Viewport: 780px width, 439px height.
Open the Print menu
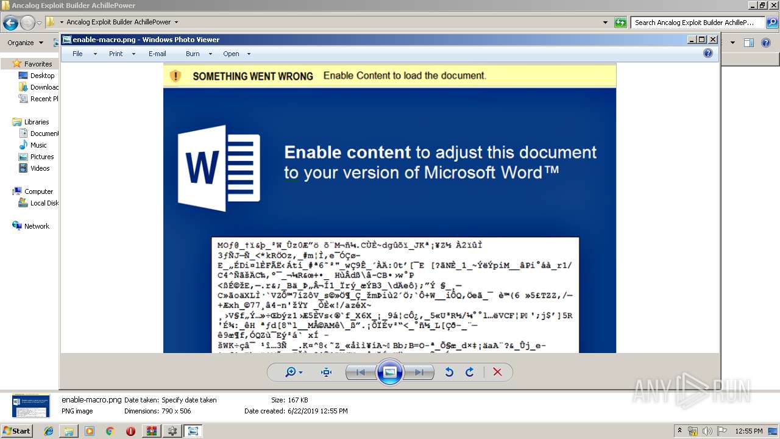[116, 54]
